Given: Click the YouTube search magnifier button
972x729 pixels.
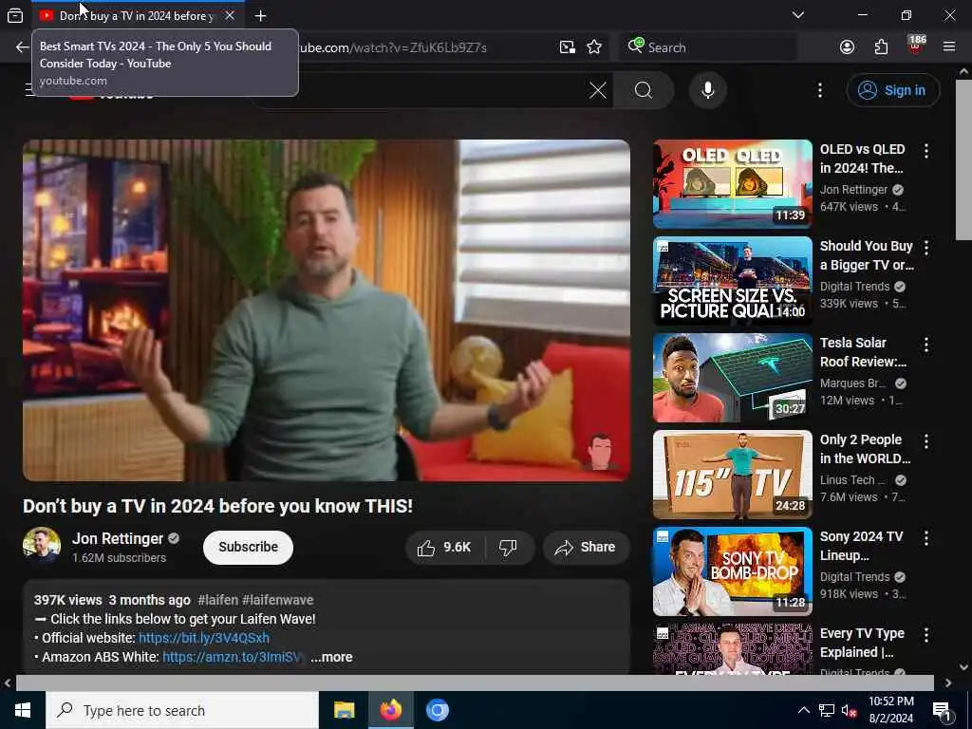Looking at the screenshot, I should pyautogui.click(x=644, y=90).
